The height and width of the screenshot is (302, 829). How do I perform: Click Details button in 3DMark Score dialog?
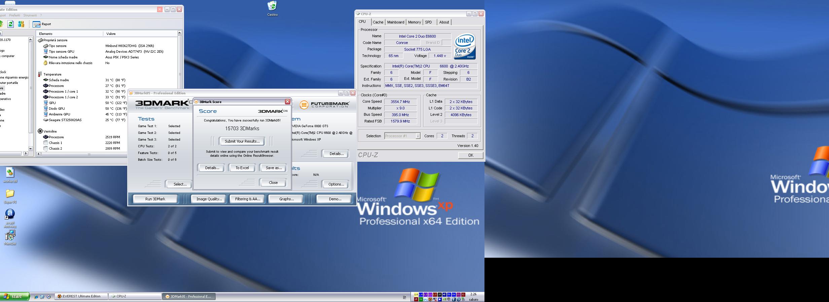click(212, 168)
